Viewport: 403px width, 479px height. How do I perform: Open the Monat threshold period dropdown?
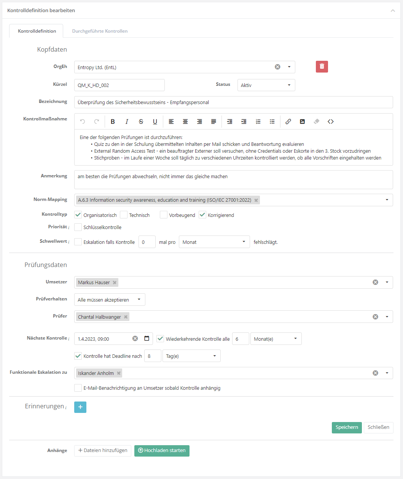click(214, 242)
